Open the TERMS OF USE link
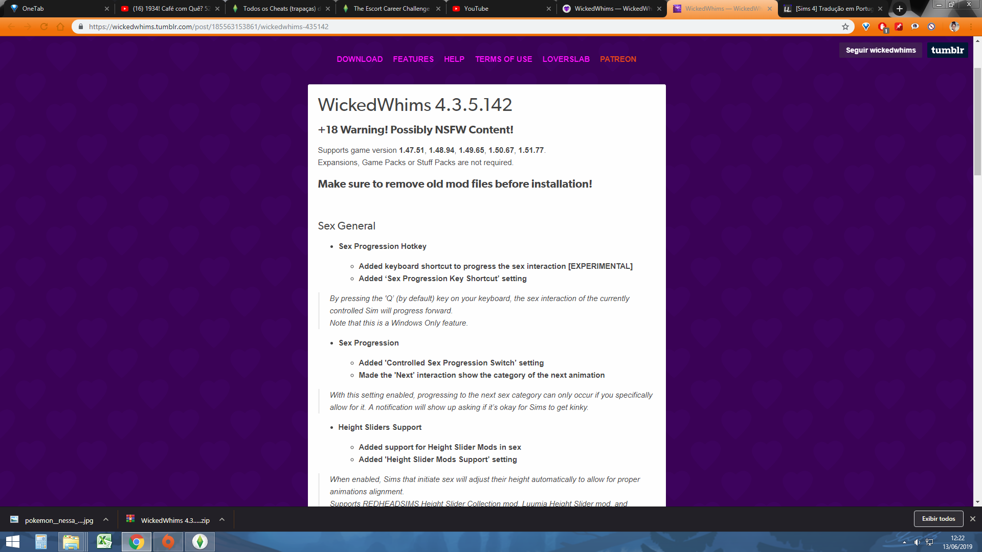The height and width of the screenshot is (552, 982). coord(504,59)
